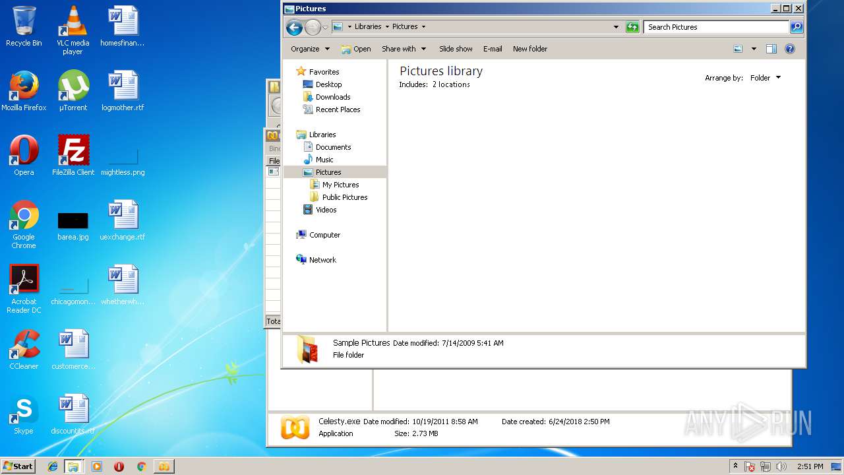Select barea.jpg image on desktop
The height and width of the screenshot is (475, 844).
click(x=73, y=224)
